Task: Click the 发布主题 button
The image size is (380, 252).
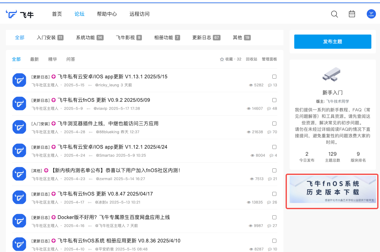Action: pyautogui.click(x=333, y=42)
